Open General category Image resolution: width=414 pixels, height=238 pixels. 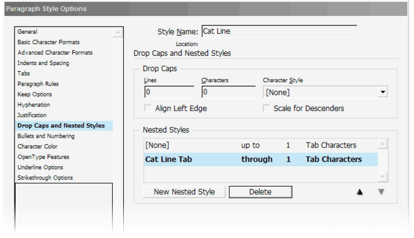click(27, 31)
